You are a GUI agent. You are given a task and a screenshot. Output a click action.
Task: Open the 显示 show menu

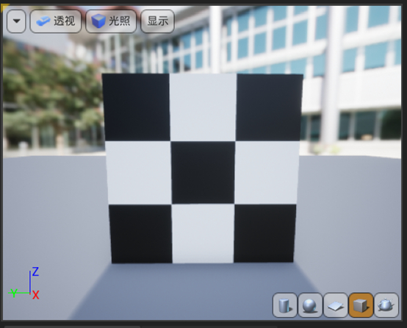tap(157, 21)
